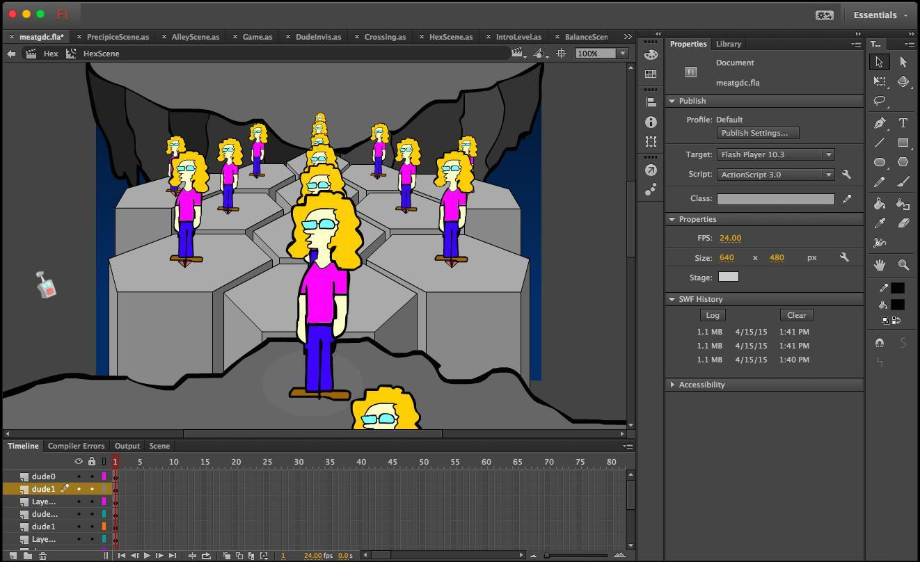Toggle lock dot of dude0 layer
This screenshot has width=920, height=562.
[92, 476]
